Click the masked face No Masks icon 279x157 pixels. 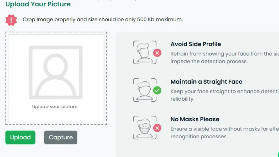point(144,127)
